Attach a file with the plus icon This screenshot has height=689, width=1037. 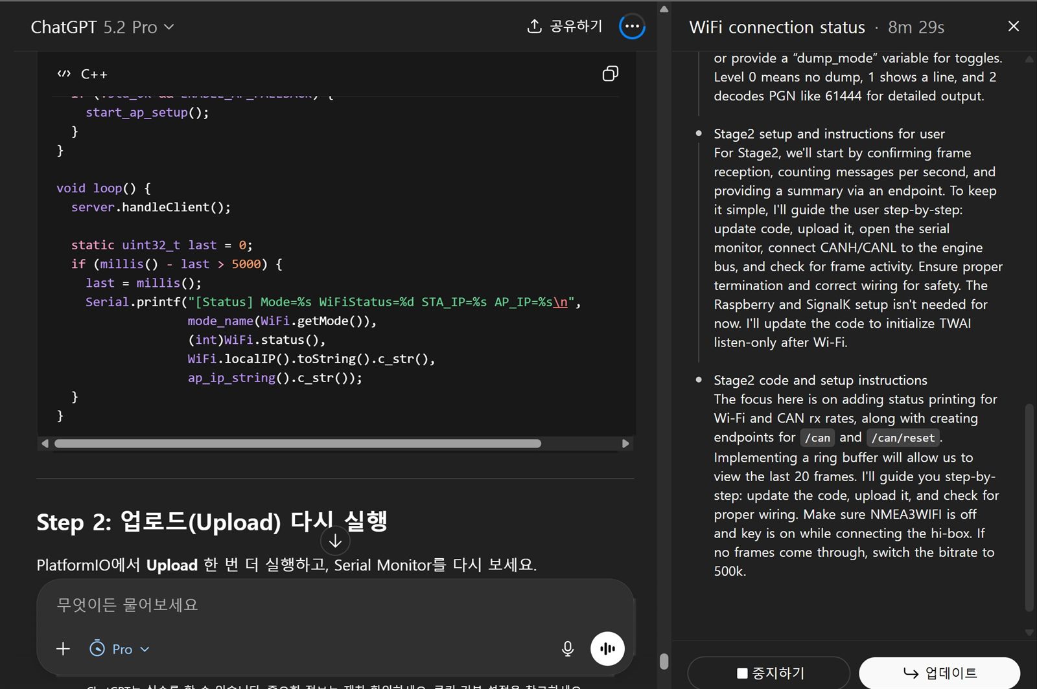(63, 648)
